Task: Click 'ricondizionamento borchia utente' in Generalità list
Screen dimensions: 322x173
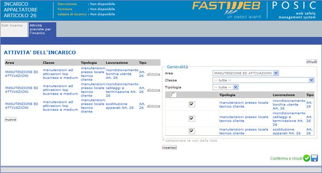Action: click(x=289, y=104)
